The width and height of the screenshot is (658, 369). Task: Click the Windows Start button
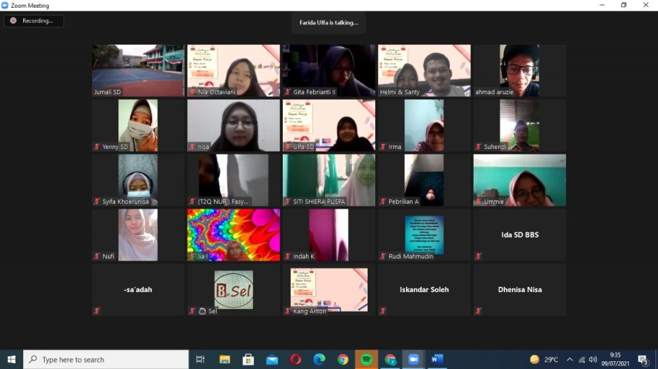[x=11, y=359]
